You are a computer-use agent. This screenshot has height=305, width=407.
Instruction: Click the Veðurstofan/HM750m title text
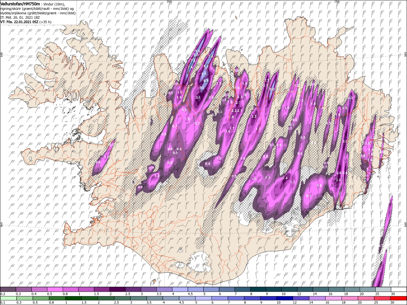pos(20,3)
